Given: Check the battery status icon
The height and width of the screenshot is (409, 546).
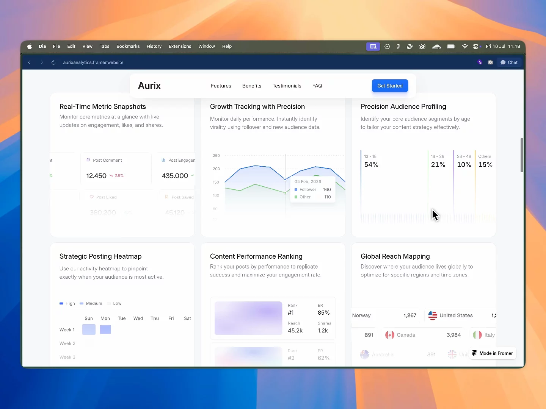Looking at the screenshot, I should click(x=451, y=47).
